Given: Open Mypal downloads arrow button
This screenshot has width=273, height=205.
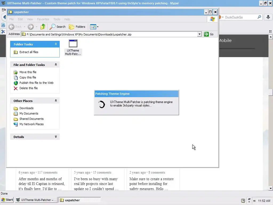Looking at the screenshot, I should (268, 17).
